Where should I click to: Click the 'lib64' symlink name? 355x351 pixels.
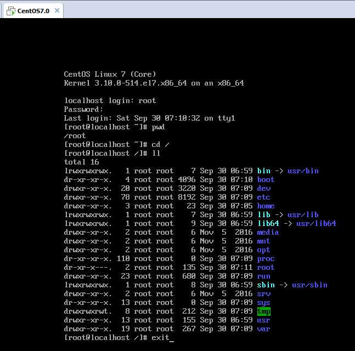(268, 223)
